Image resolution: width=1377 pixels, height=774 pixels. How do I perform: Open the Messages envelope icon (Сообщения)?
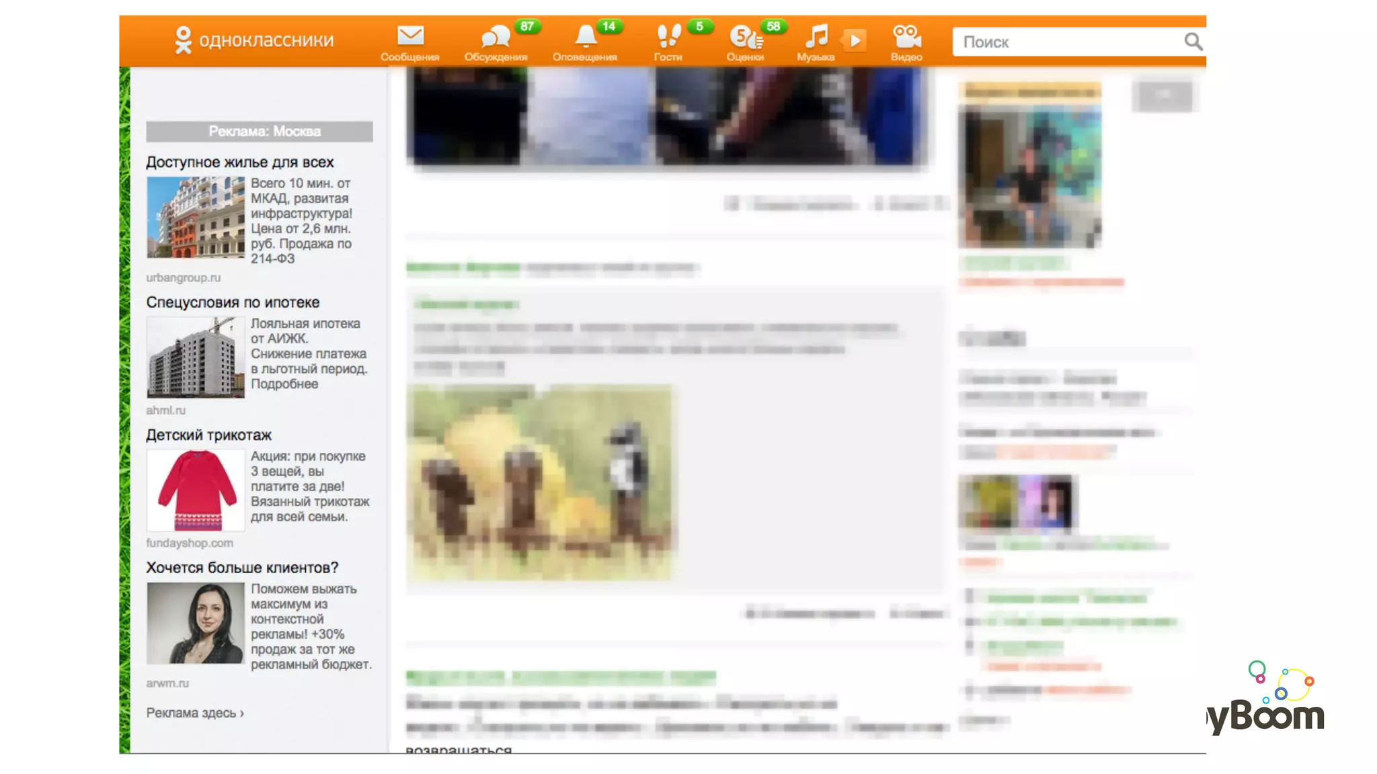coord(409,36)
